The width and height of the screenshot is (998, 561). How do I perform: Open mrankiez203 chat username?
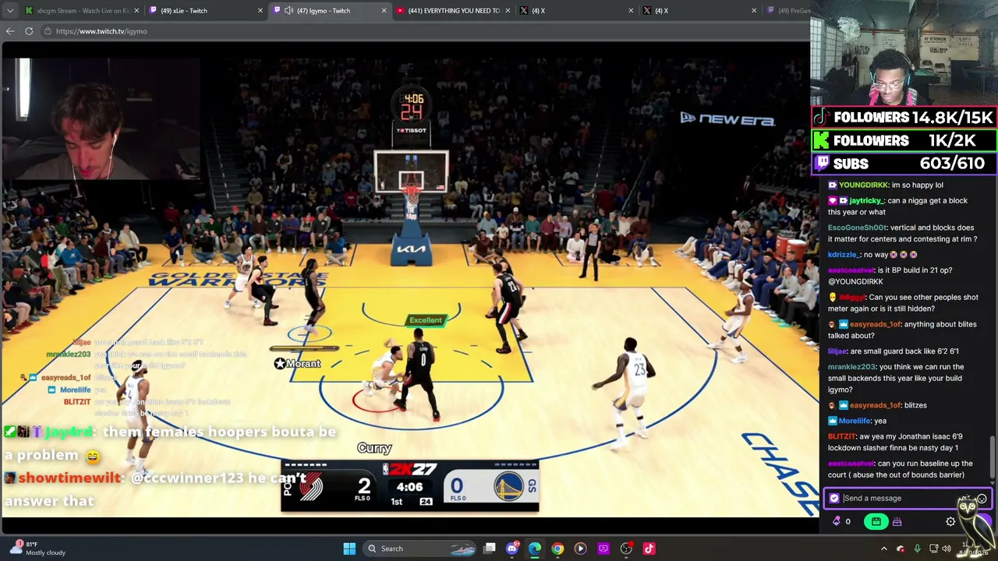pos(852,367)
